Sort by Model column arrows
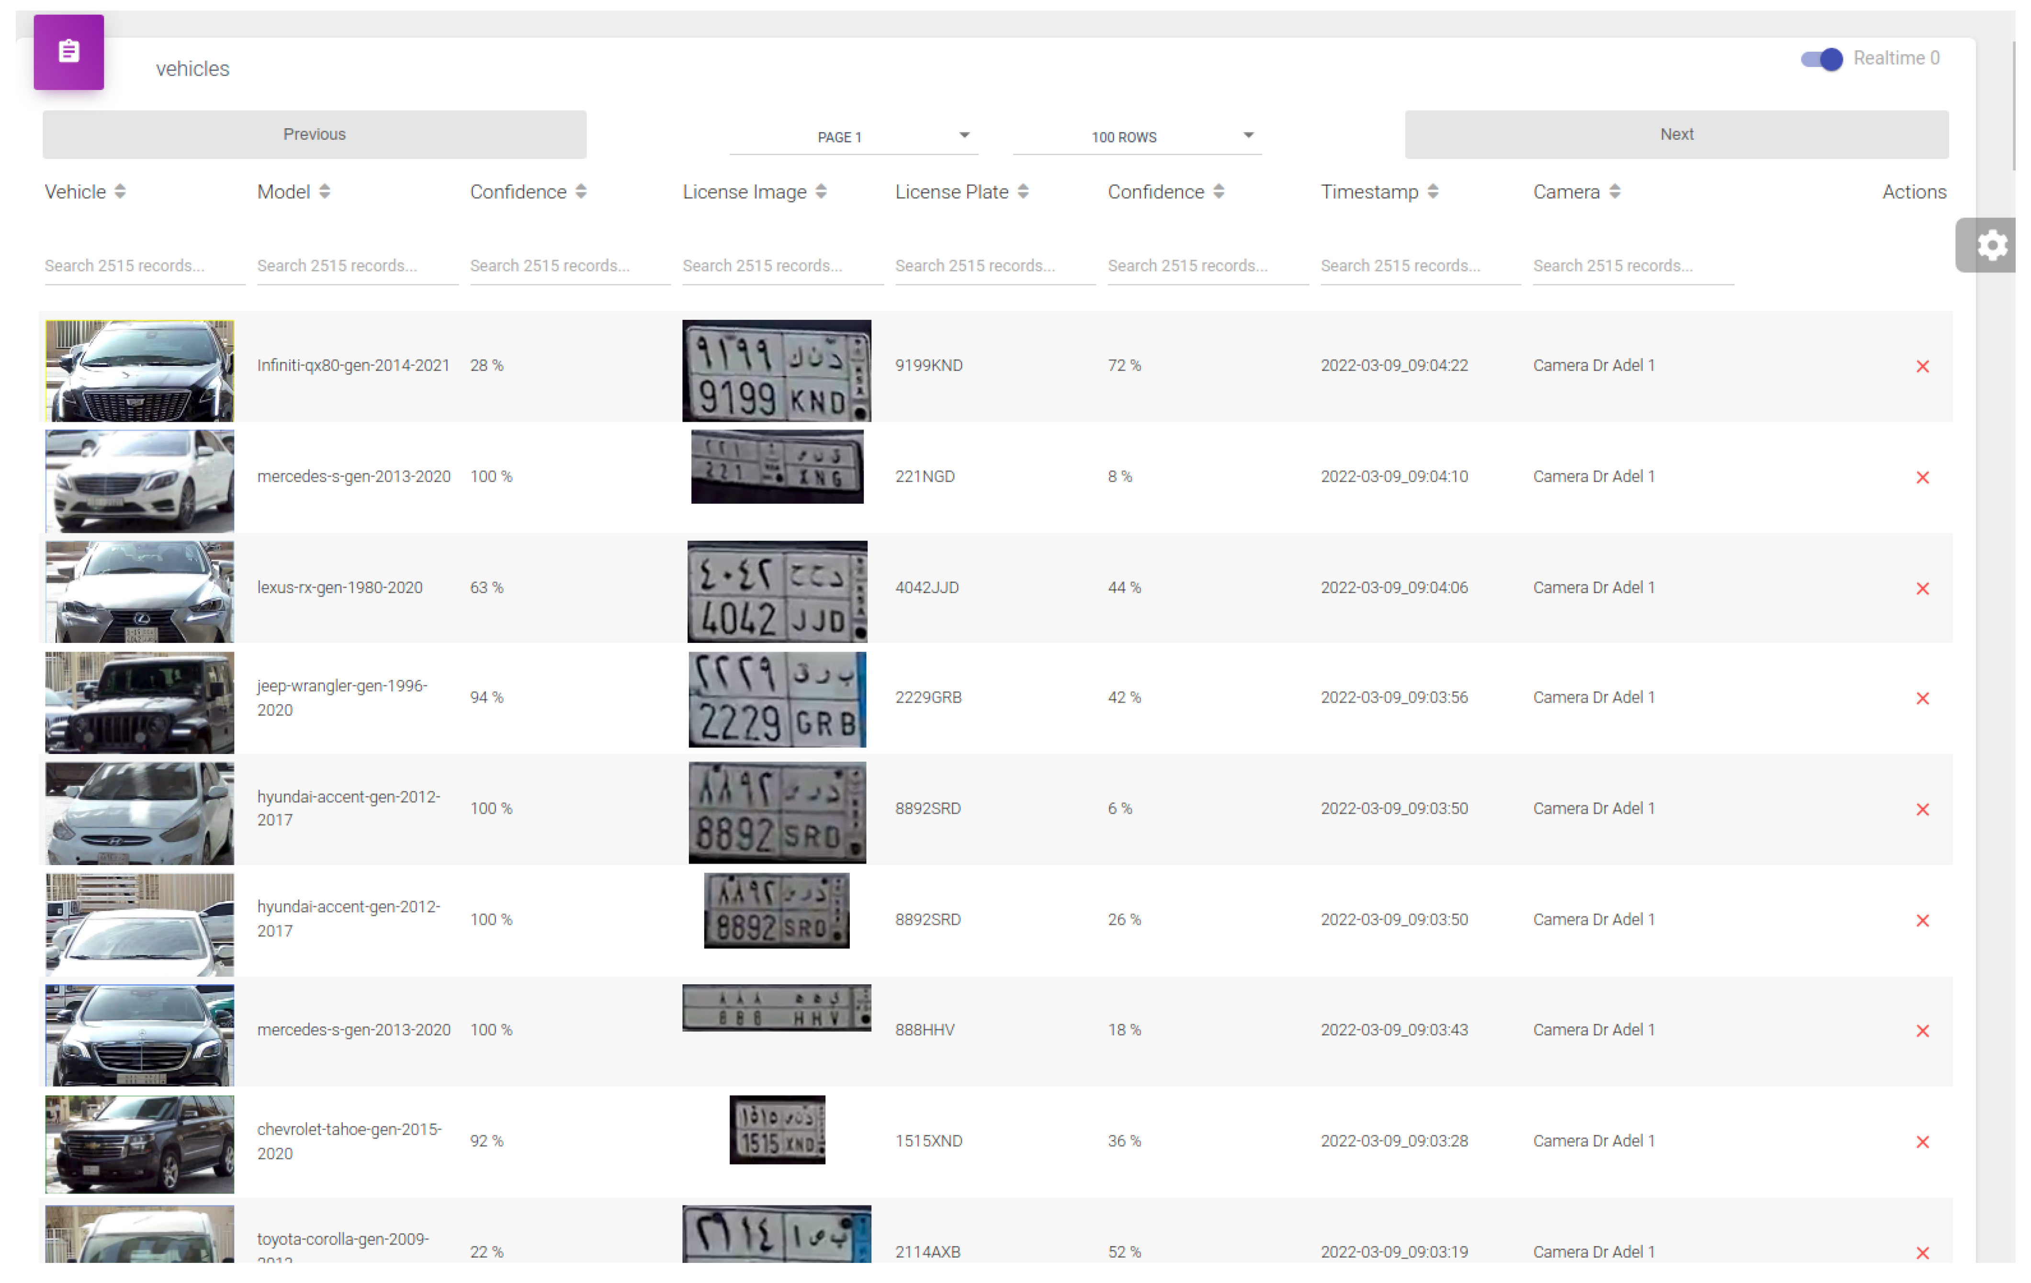Screen dimensions: 2031x1283 (x=325, y=192)
